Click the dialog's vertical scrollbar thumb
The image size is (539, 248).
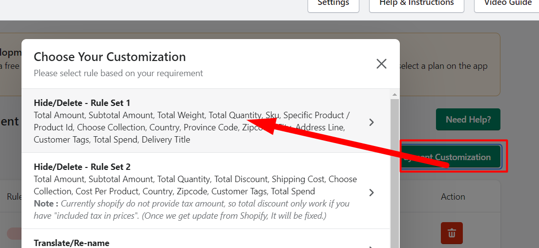click(394, 171)
